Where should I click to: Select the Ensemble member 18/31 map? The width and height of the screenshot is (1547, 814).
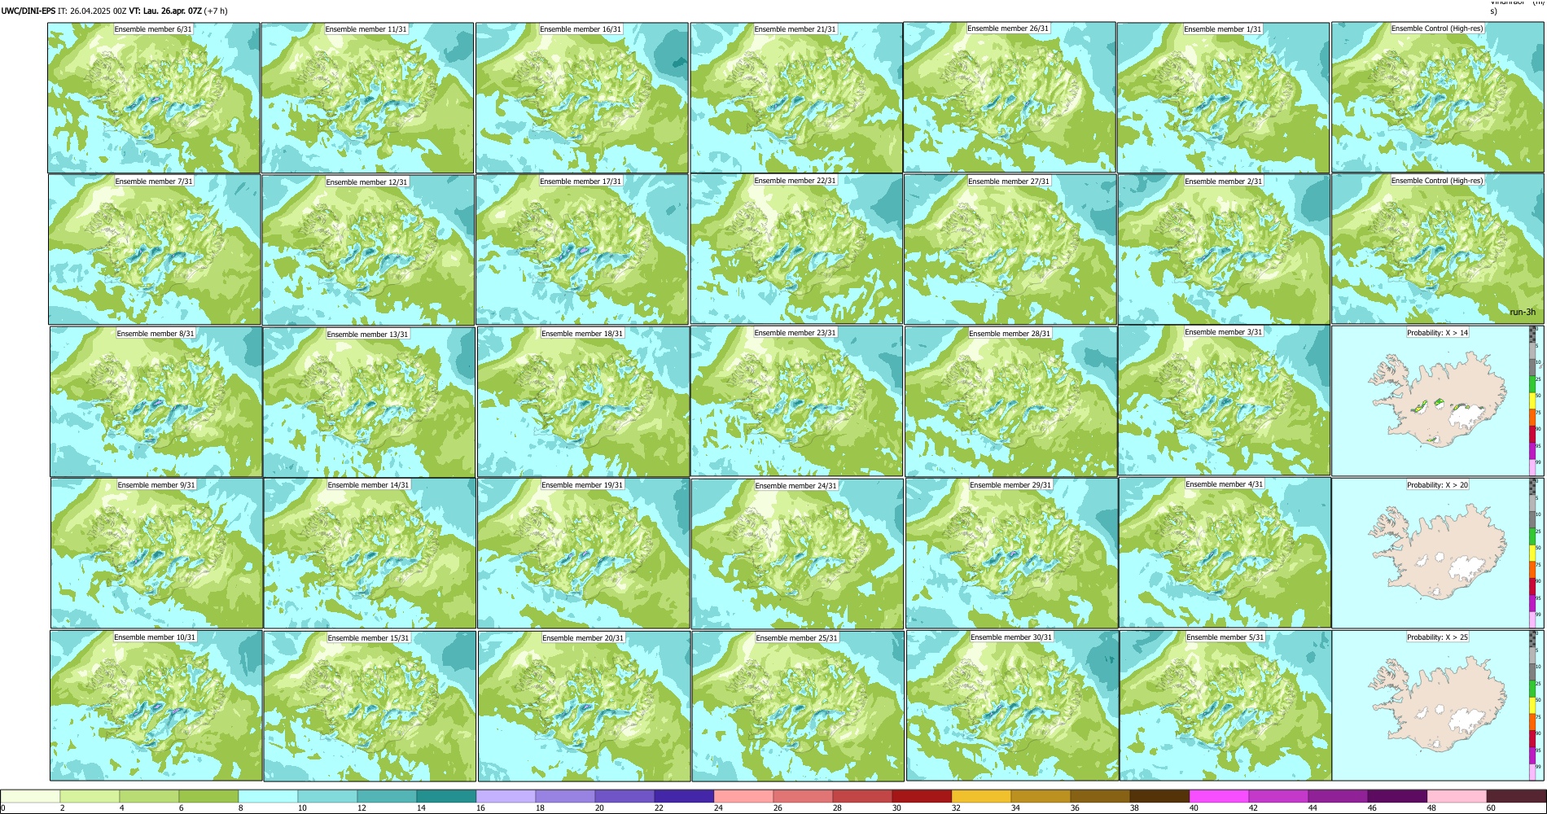click(583, 402)
